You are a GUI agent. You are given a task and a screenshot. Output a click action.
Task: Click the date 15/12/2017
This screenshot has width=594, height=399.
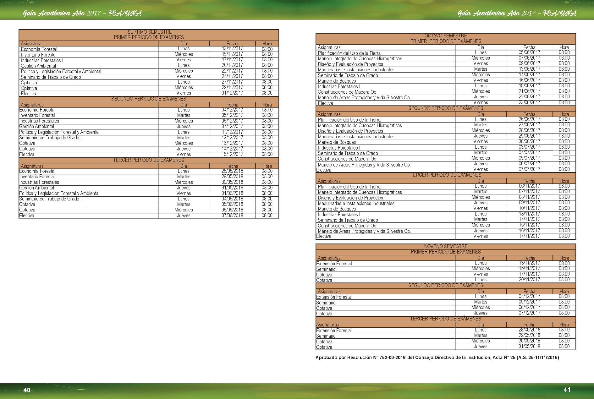[232, 154]
